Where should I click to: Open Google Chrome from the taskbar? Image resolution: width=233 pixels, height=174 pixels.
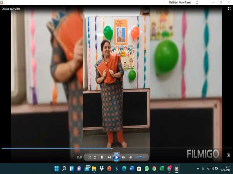coord(154,168)
